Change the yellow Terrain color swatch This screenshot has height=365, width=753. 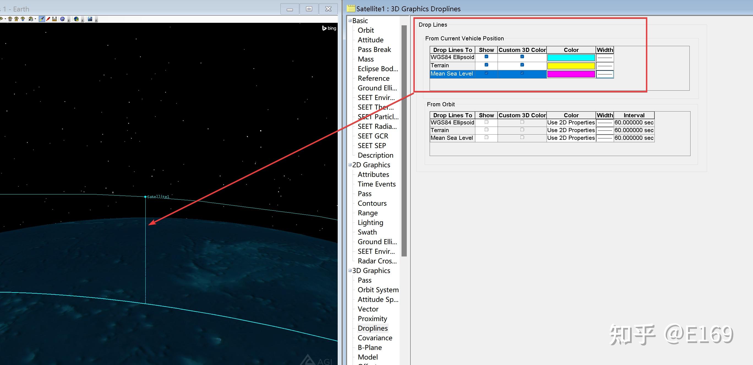pos(571,66)
